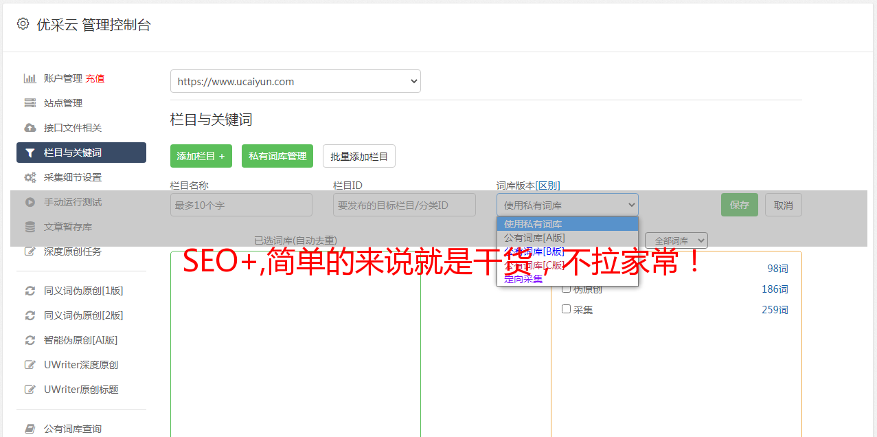Screen dimensions: 877x437
Task: Click the edit icon for UWriter深度原创
Action: tap(30, 365)
